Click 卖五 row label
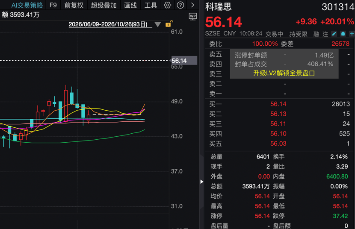 (x=215, y=54)
